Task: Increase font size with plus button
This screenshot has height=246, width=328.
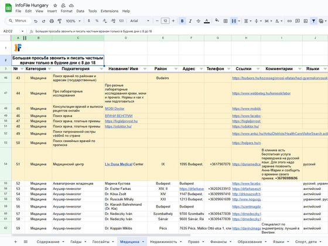Action: [x=173, y=21]
